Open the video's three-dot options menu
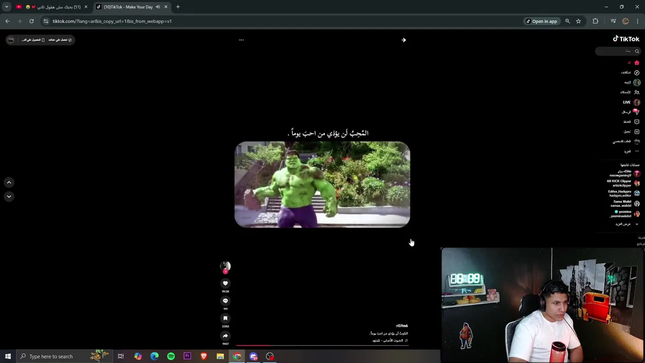Screen dimensions: 645x363 241,40
